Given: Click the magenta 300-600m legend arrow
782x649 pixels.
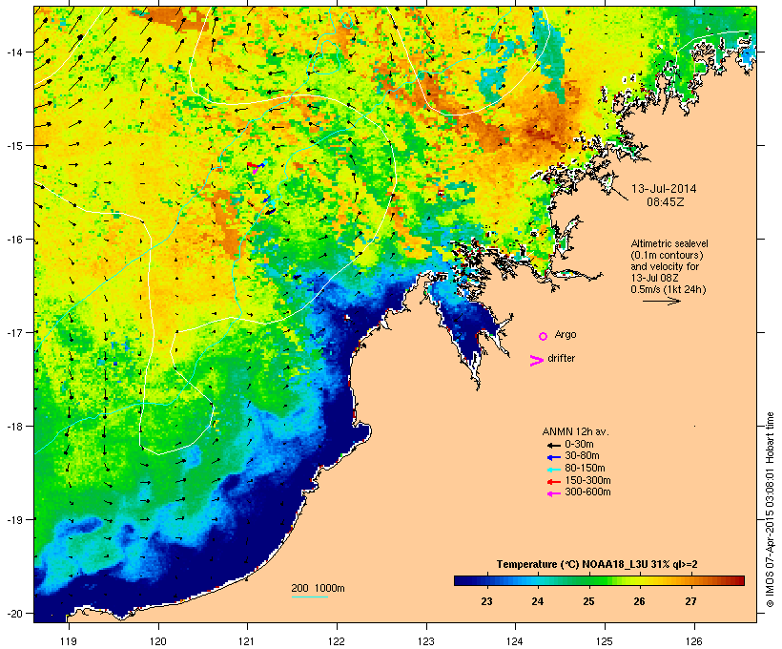Looking at the screenshot, I should [553, 493].
